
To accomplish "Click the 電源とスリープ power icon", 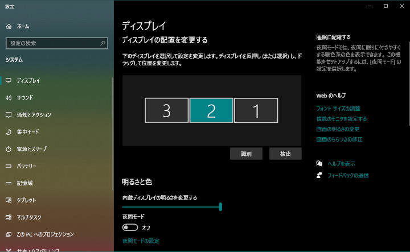I will click(9, 149).
